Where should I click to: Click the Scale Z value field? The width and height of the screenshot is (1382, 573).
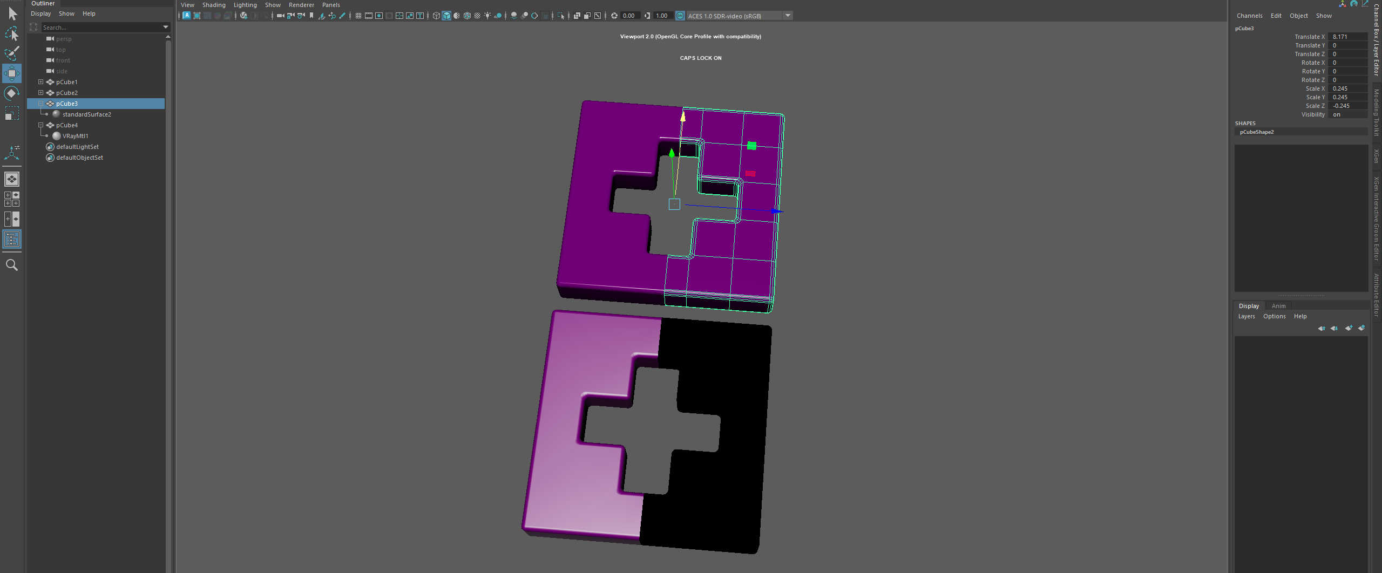click(1349, 106)
